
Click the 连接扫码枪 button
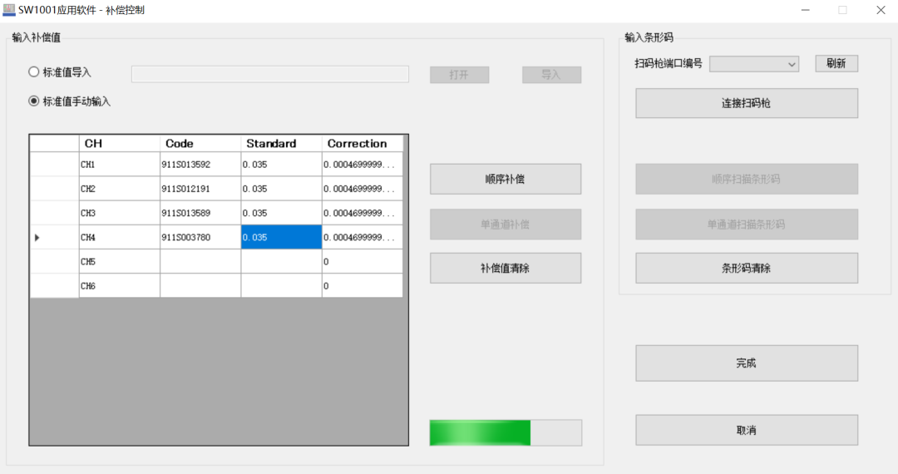(x=746, y=103)
